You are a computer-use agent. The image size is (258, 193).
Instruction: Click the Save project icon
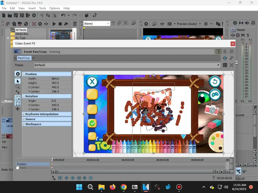[x=16, y=15]
